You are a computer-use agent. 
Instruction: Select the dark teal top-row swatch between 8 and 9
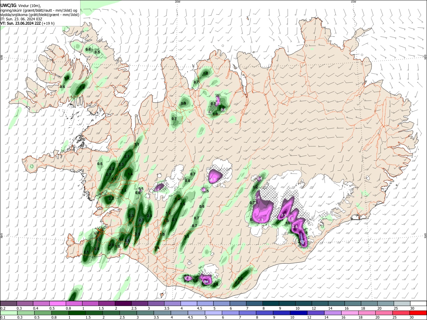click(271, 304)
